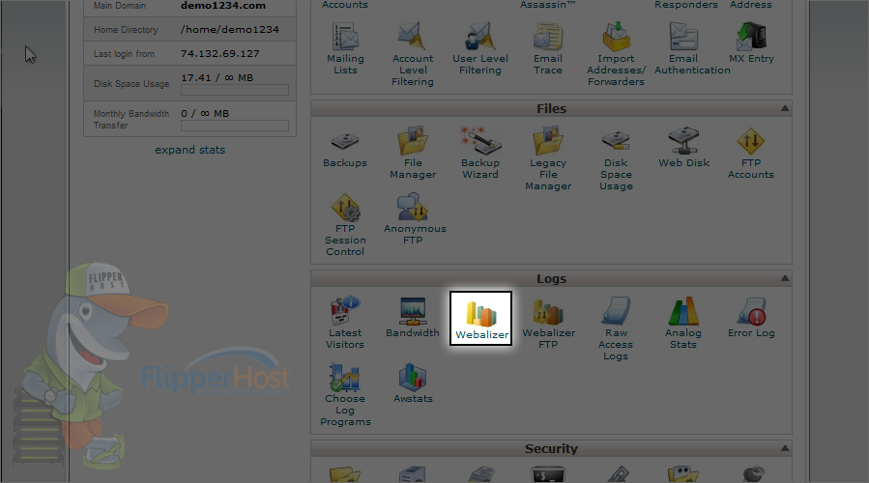
Task: Click the Security section header
Action: 551,448
